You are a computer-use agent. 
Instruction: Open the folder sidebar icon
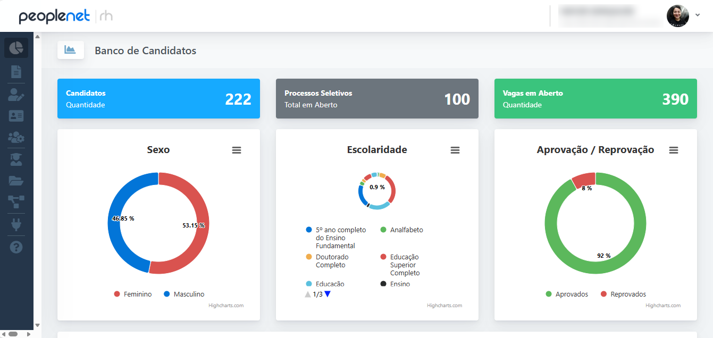[x=16, y=181]
